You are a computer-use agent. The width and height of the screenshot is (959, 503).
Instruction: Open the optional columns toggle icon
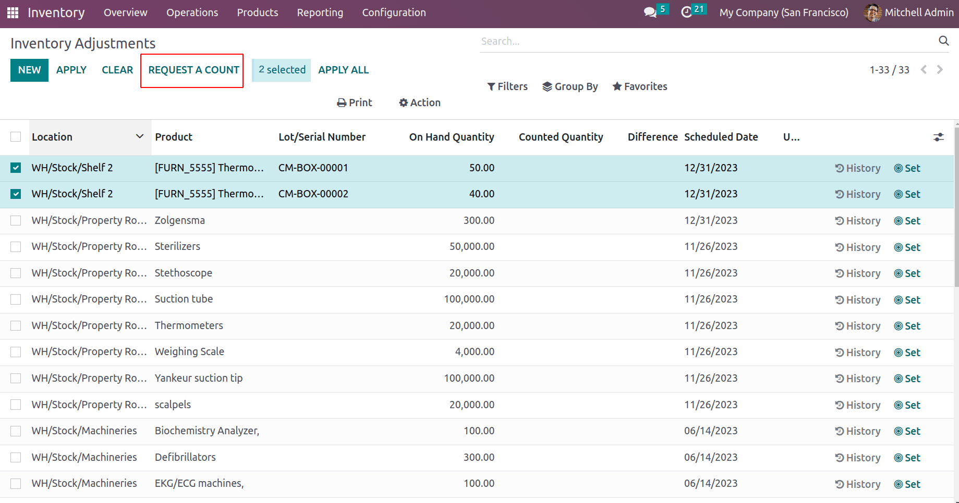[x=939, y=137]
